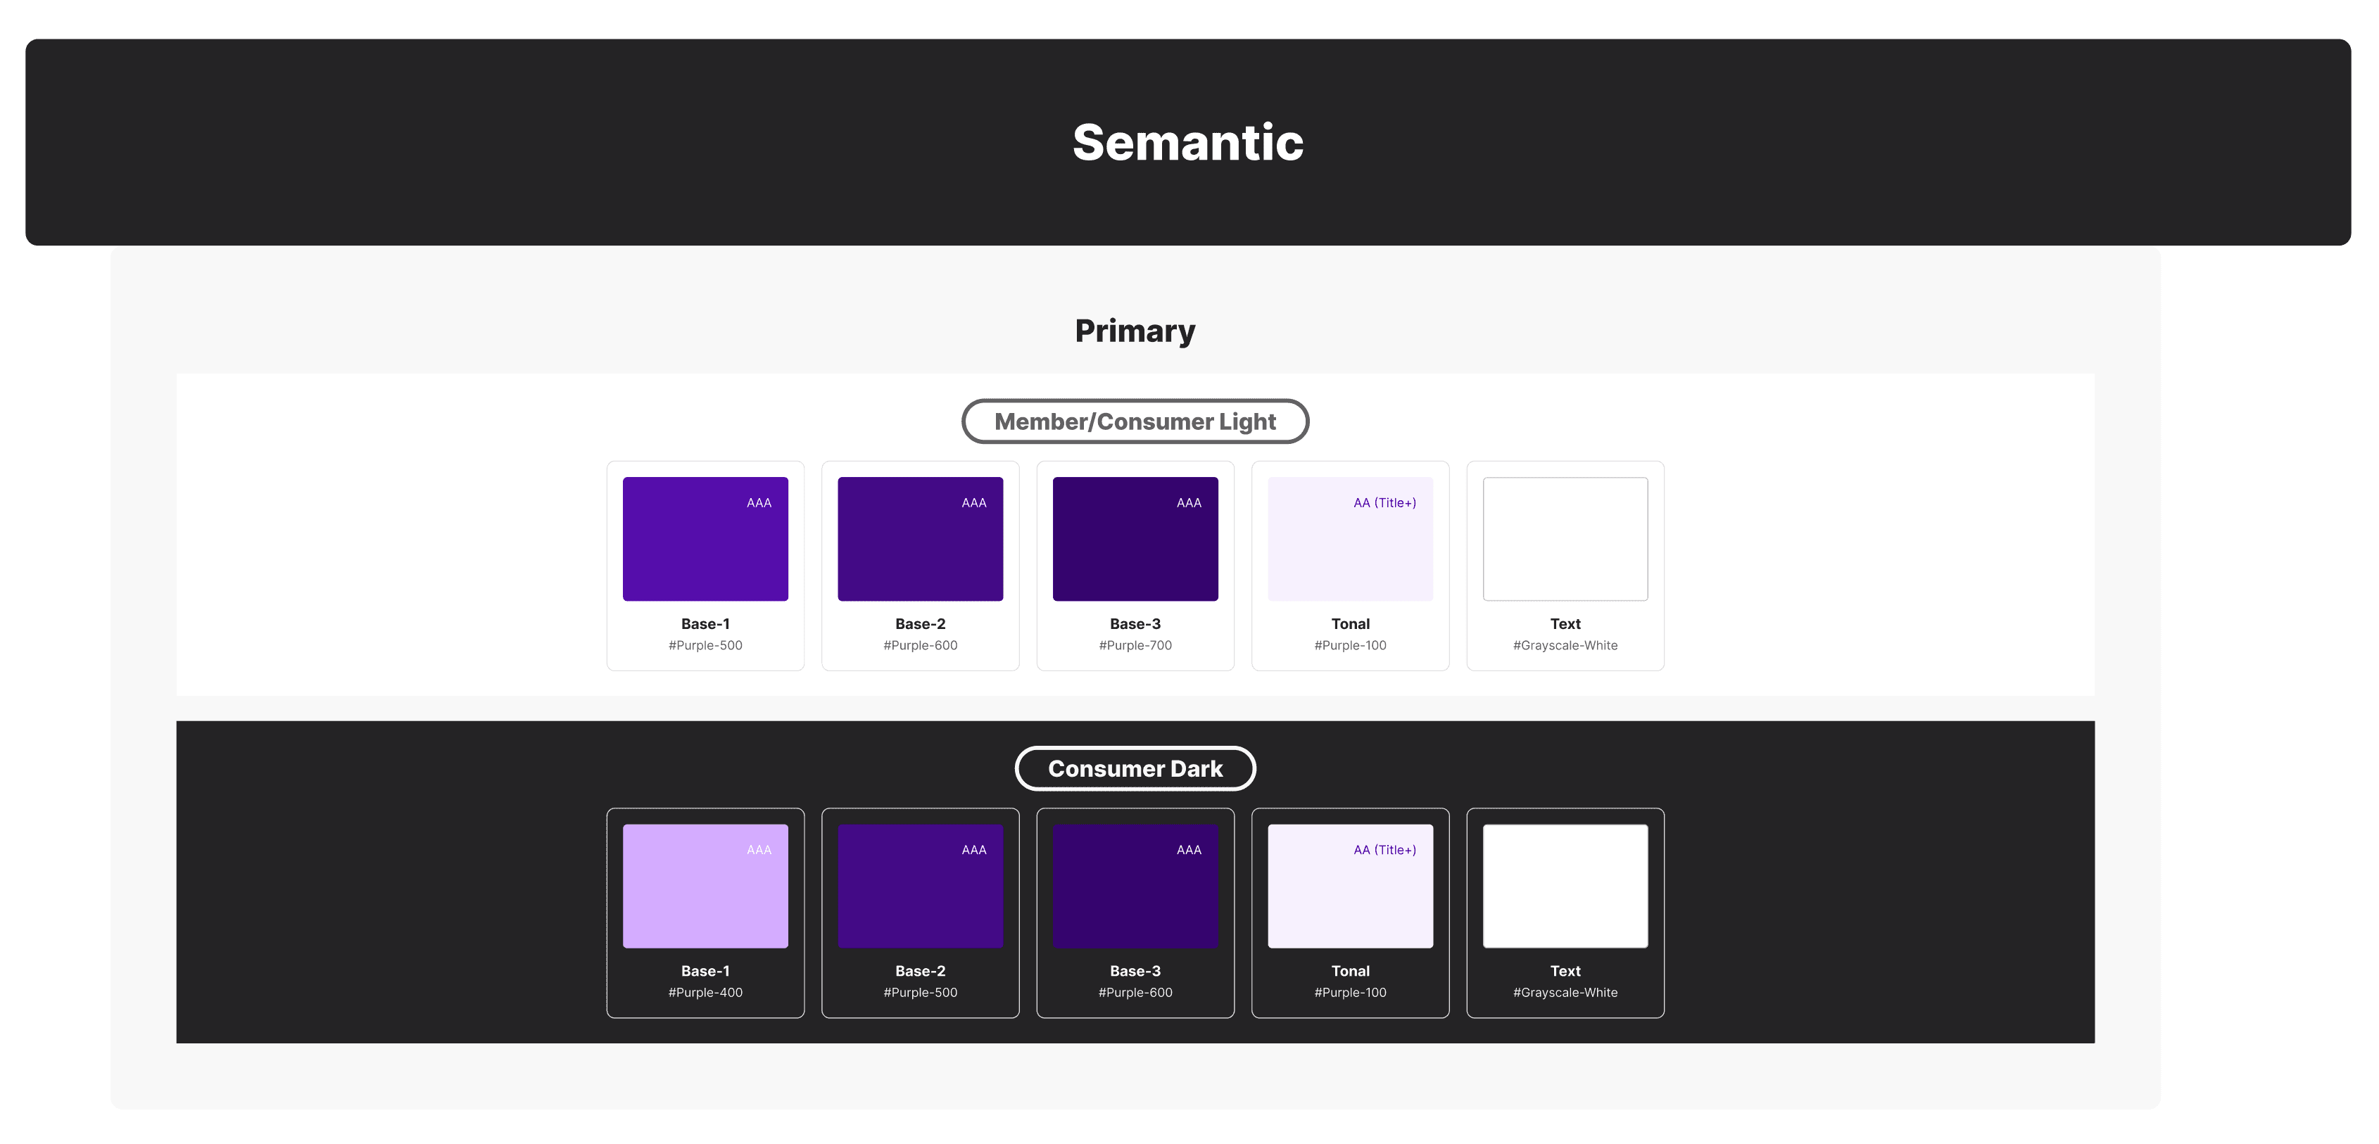
Task: Select the Semantic header title
Action: click(x=1187, y=142)
